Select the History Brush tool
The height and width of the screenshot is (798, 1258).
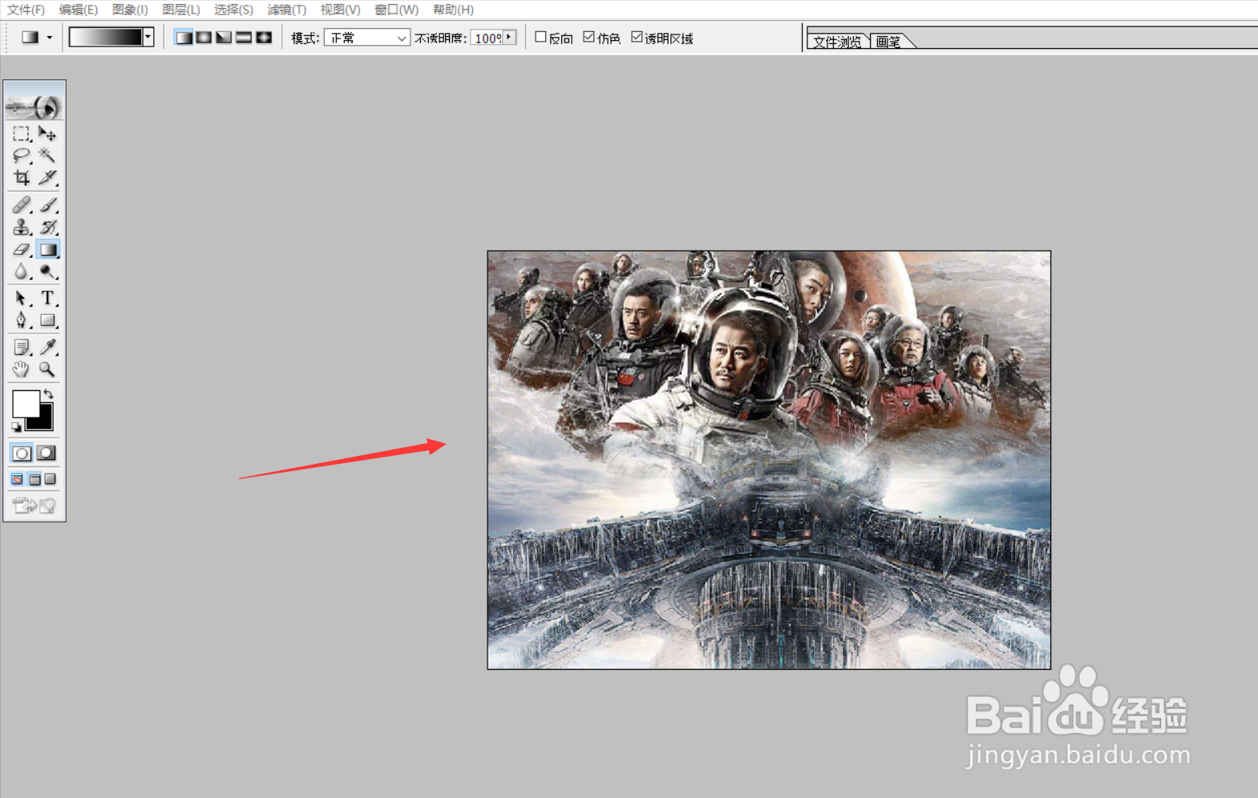point(47,228)
